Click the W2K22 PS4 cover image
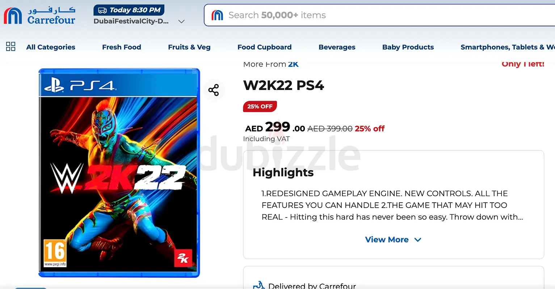 119,173
